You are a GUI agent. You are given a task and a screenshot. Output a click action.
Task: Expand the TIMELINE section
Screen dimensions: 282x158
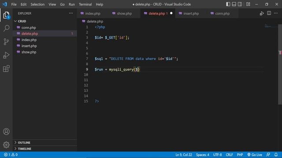pos(25,149)
